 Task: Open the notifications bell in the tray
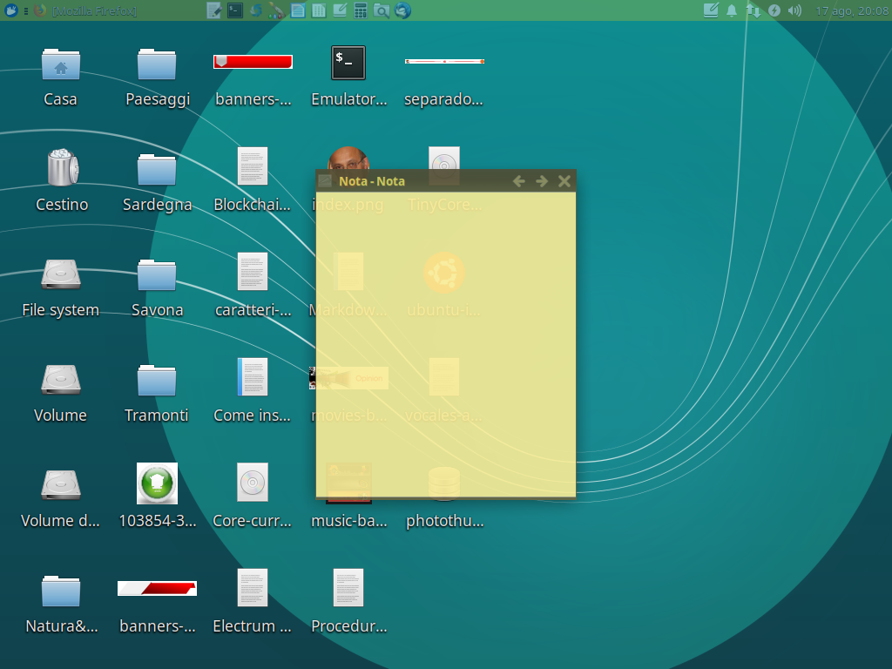click(x=732, y=10)
